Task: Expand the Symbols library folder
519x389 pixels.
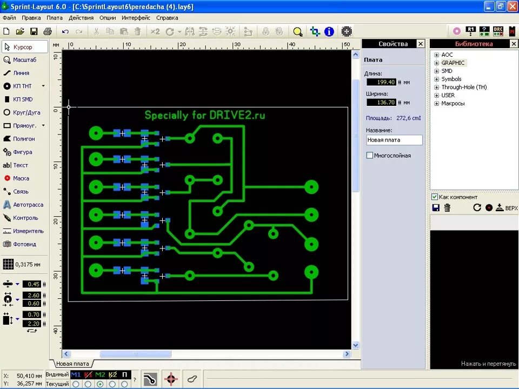Action: pyautogui.click(x=436, y=79)
